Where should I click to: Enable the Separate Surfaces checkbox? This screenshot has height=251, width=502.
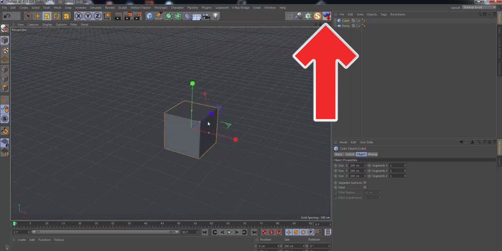click(365, 183)
